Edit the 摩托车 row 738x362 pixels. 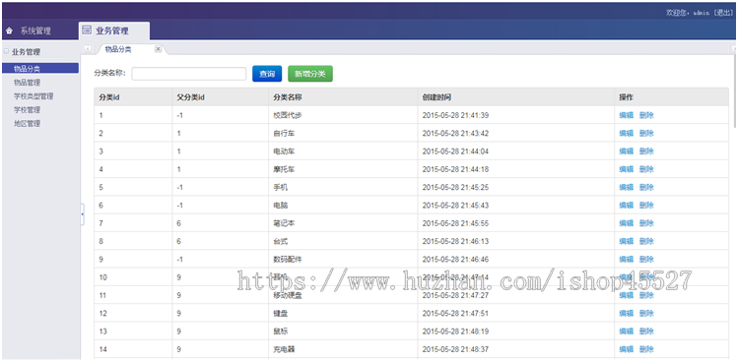626,169
